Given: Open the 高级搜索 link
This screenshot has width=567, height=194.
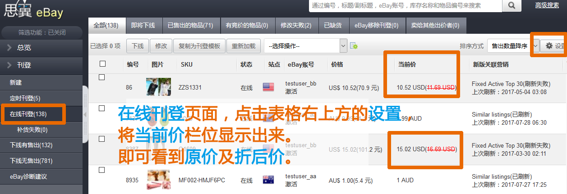Looking at the screenshot, I should 547,5.
